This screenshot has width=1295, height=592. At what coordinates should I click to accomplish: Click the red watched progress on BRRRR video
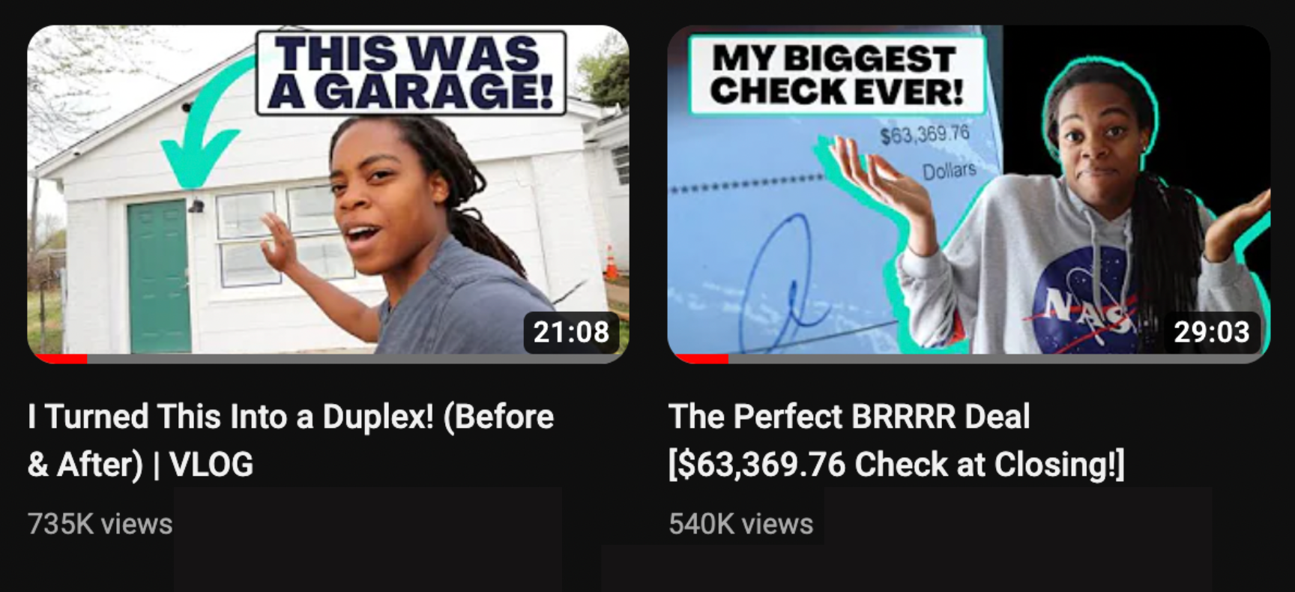(701, 359)
